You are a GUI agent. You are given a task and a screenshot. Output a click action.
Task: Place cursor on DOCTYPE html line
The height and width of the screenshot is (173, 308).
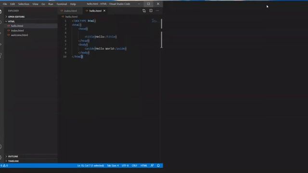(84, 21)
